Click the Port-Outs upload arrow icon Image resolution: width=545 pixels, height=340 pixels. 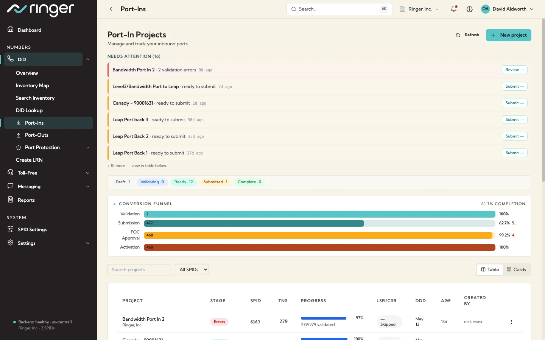tap(19, 135)
